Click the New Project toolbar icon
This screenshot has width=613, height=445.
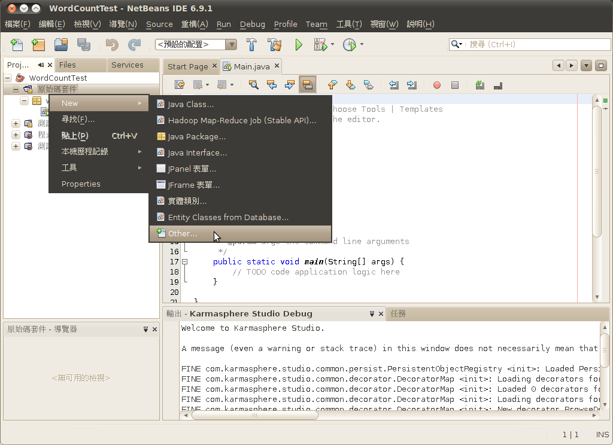[x=38, y=44]
